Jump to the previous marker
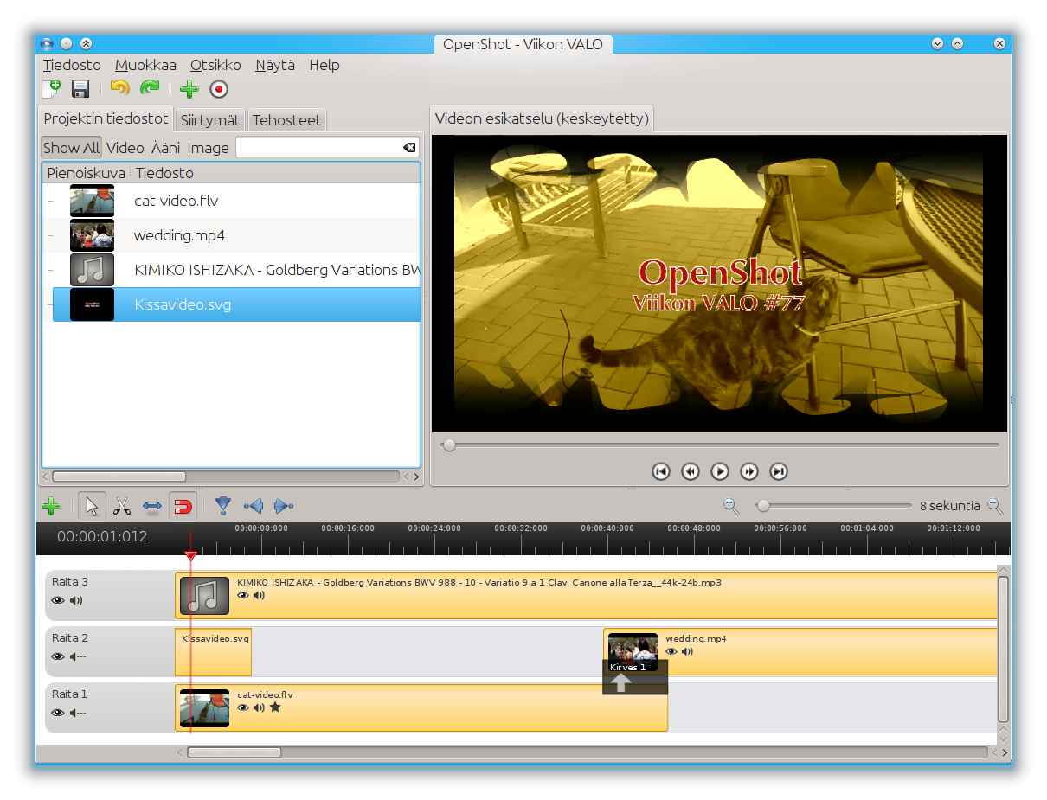Image resolution: width=1047 pixels, height=800 pixels. click(254, 506)
